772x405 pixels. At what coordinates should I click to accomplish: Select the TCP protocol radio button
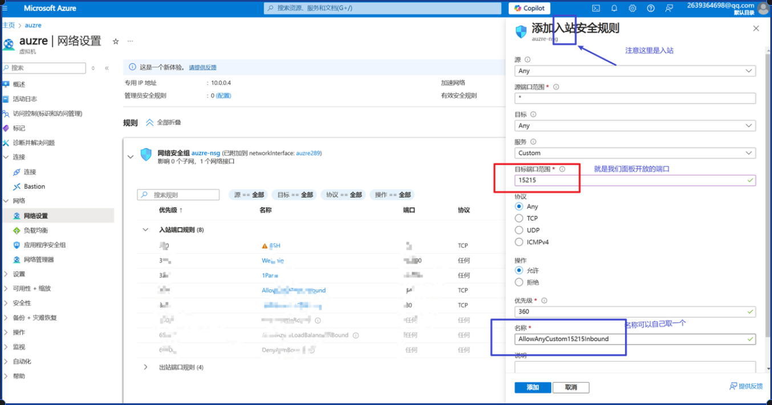coord(519,218)
